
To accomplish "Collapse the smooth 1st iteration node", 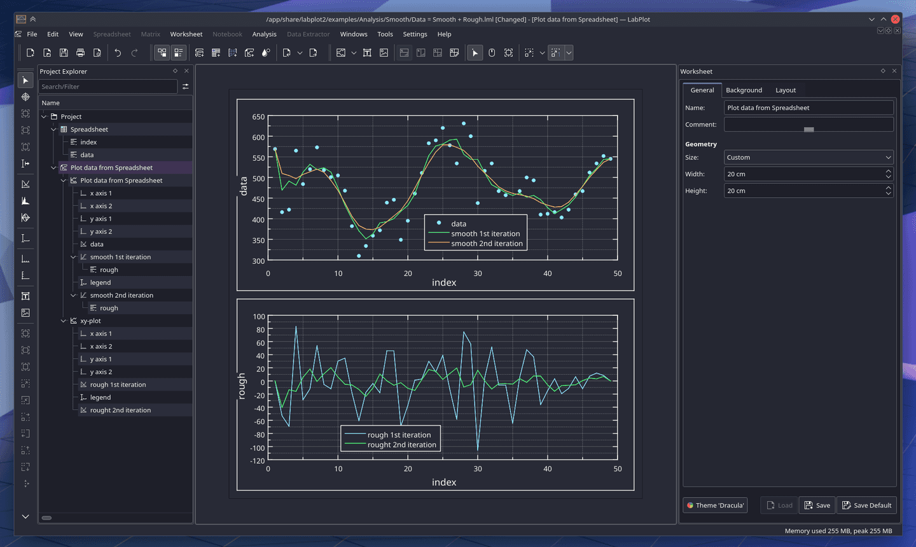I will click(73, 256).
